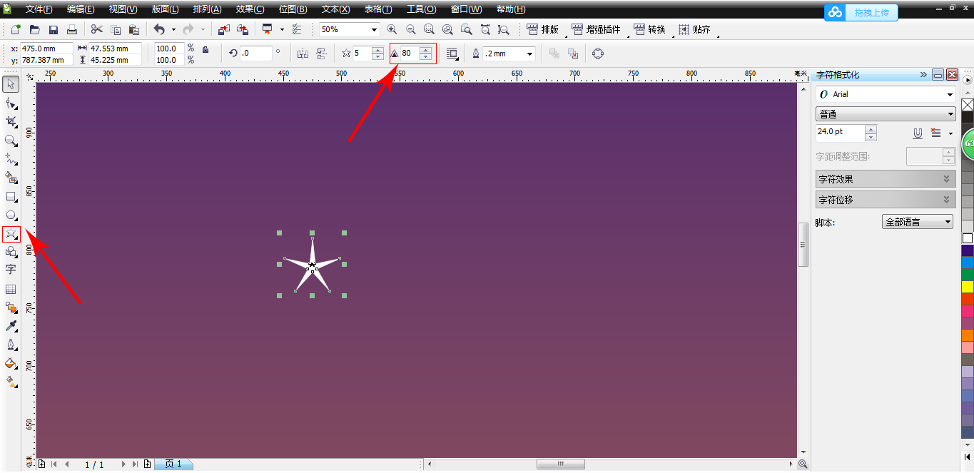Select the Smart fill tool
Screen dimensions: 974x473
(x=11, y=177)
